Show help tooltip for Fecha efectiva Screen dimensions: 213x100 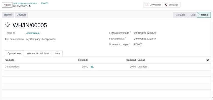(126, 38)
